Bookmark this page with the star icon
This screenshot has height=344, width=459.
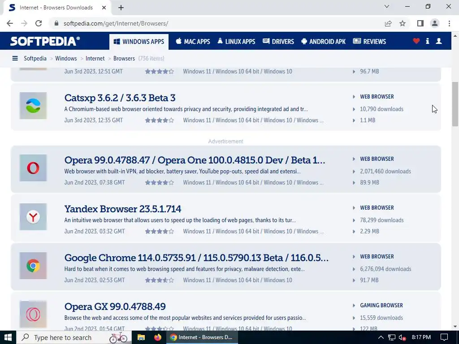pos(403,23)
